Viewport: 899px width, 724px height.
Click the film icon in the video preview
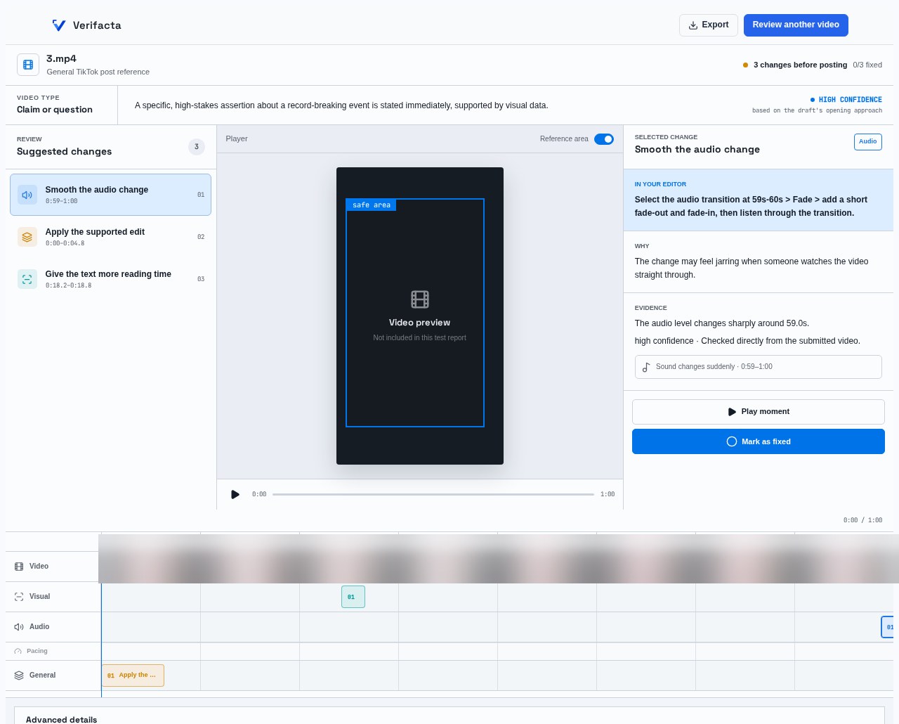click(x=420, y=299)
